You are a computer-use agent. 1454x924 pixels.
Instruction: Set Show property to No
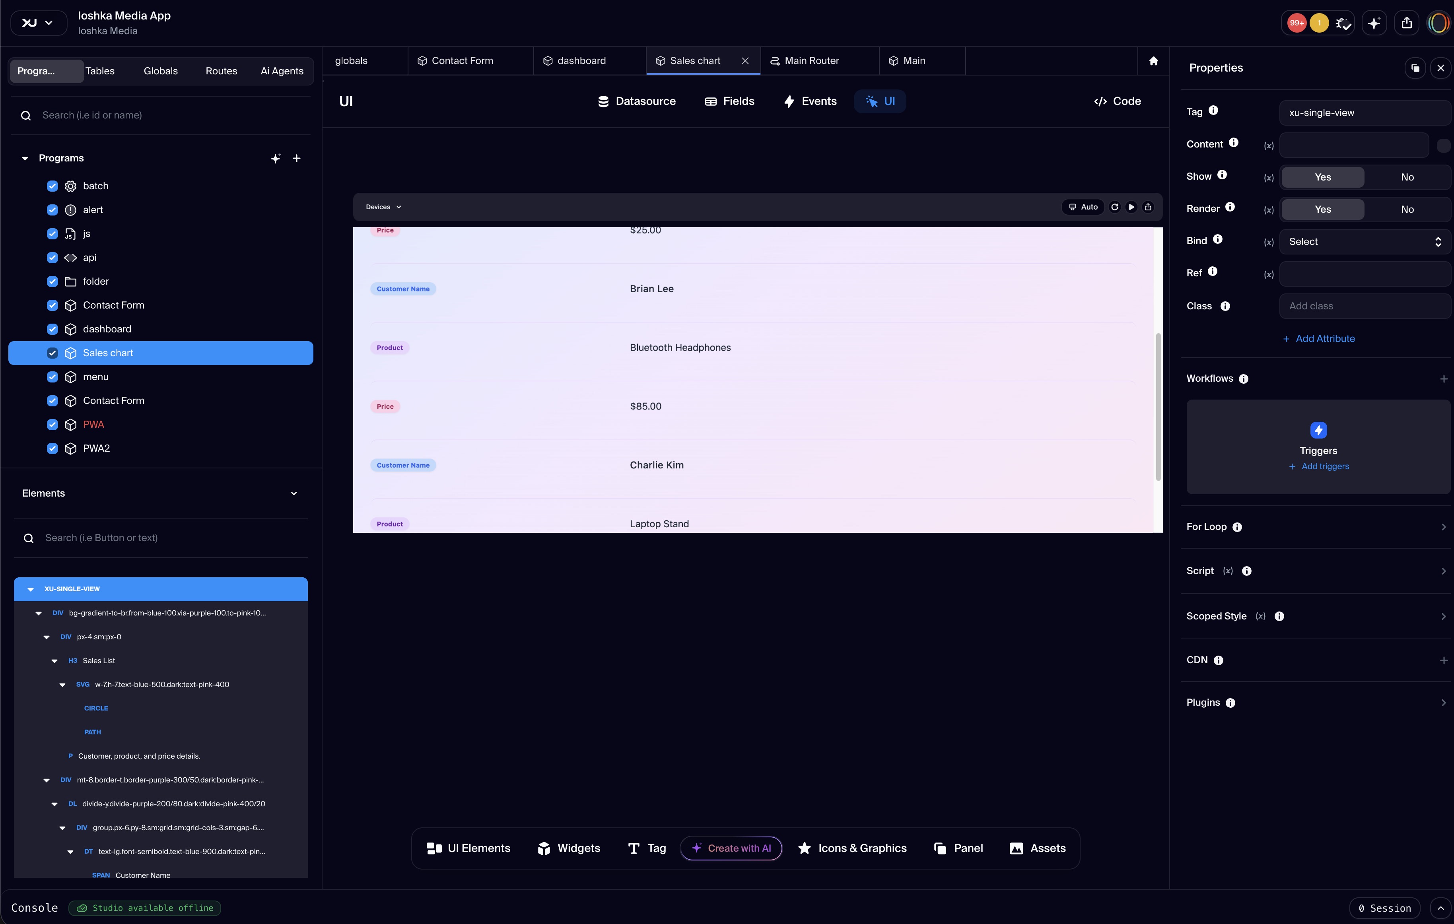click(x=1407, y=177)
